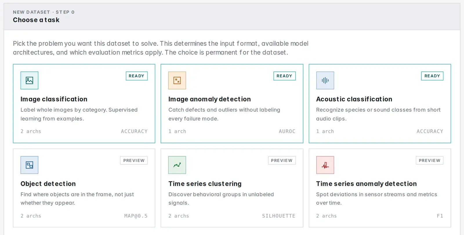Click the Object detection bounding-box icon
464x235 pixels.
point(29,165)
